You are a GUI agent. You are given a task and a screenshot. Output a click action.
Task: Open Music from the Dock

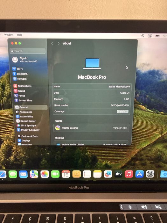point(129,174)
